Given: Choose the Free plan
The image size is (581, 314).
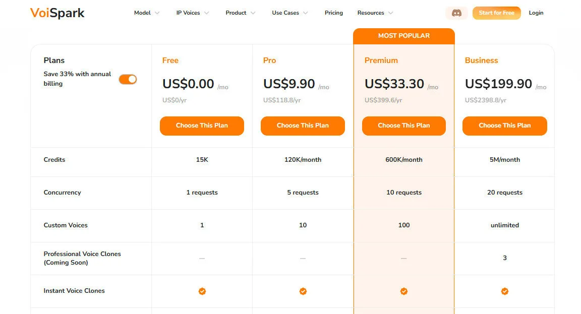Looking at the screenshot, I should 202,125.
